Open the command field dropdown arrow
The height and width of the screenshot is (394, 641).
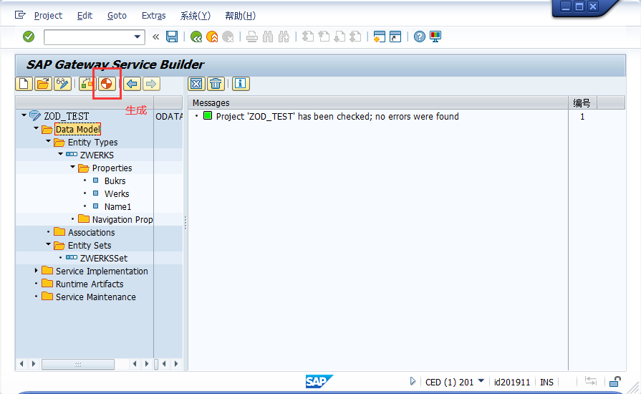138,37
